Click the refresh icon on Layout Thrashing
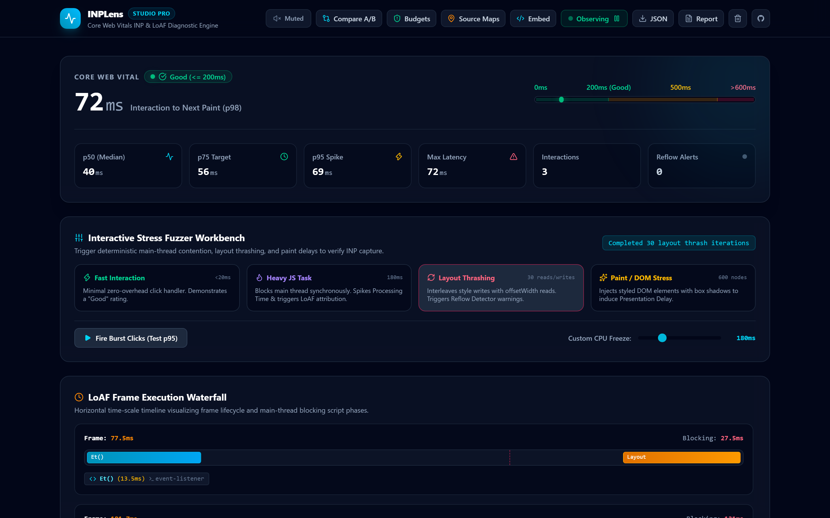Image resolution: width=830 pixels, height=518 pixels. [431, 277]
